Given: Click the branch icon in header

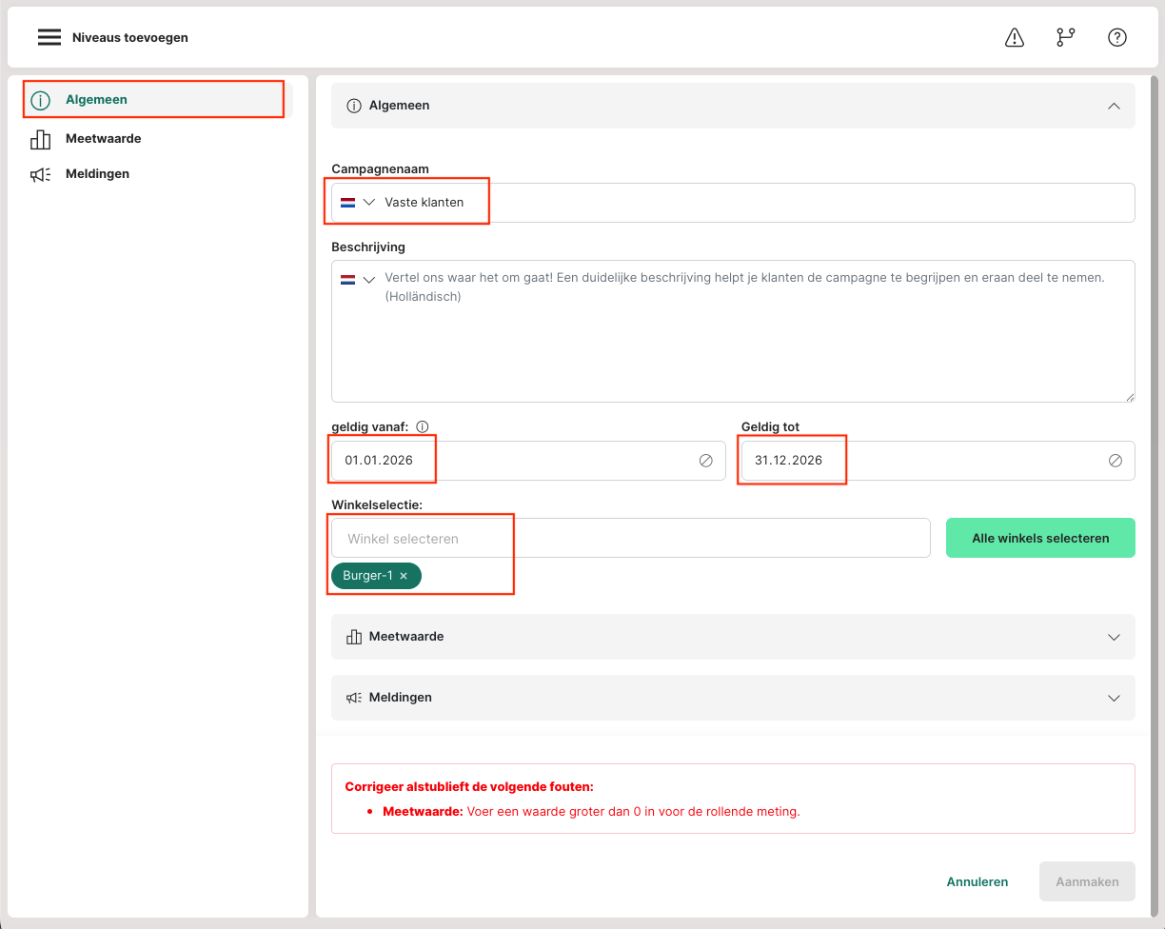Looking at the screenshot, I should pos(1066,37).
